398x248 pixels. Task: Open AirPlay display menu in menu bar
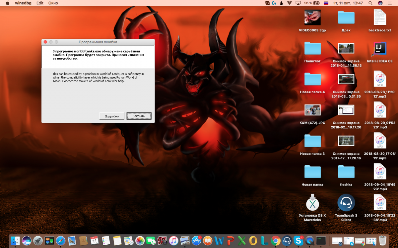(298, 3)
